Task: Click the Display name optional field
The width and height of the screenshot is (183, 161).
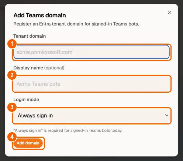Action: (x=91, y=84)
